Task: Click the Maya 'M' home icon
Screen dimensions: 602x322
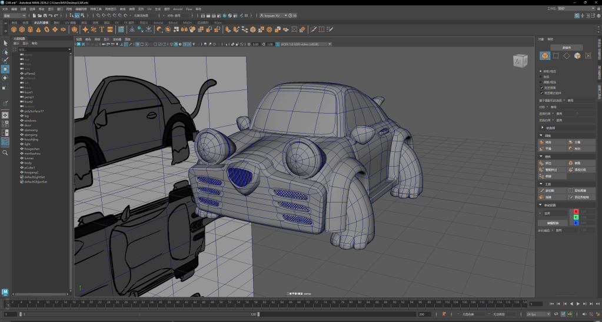Action: (x=5, y=292)
